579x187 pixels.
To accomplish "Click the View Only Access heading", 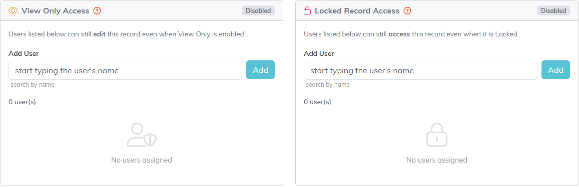I will click(56, 10).
